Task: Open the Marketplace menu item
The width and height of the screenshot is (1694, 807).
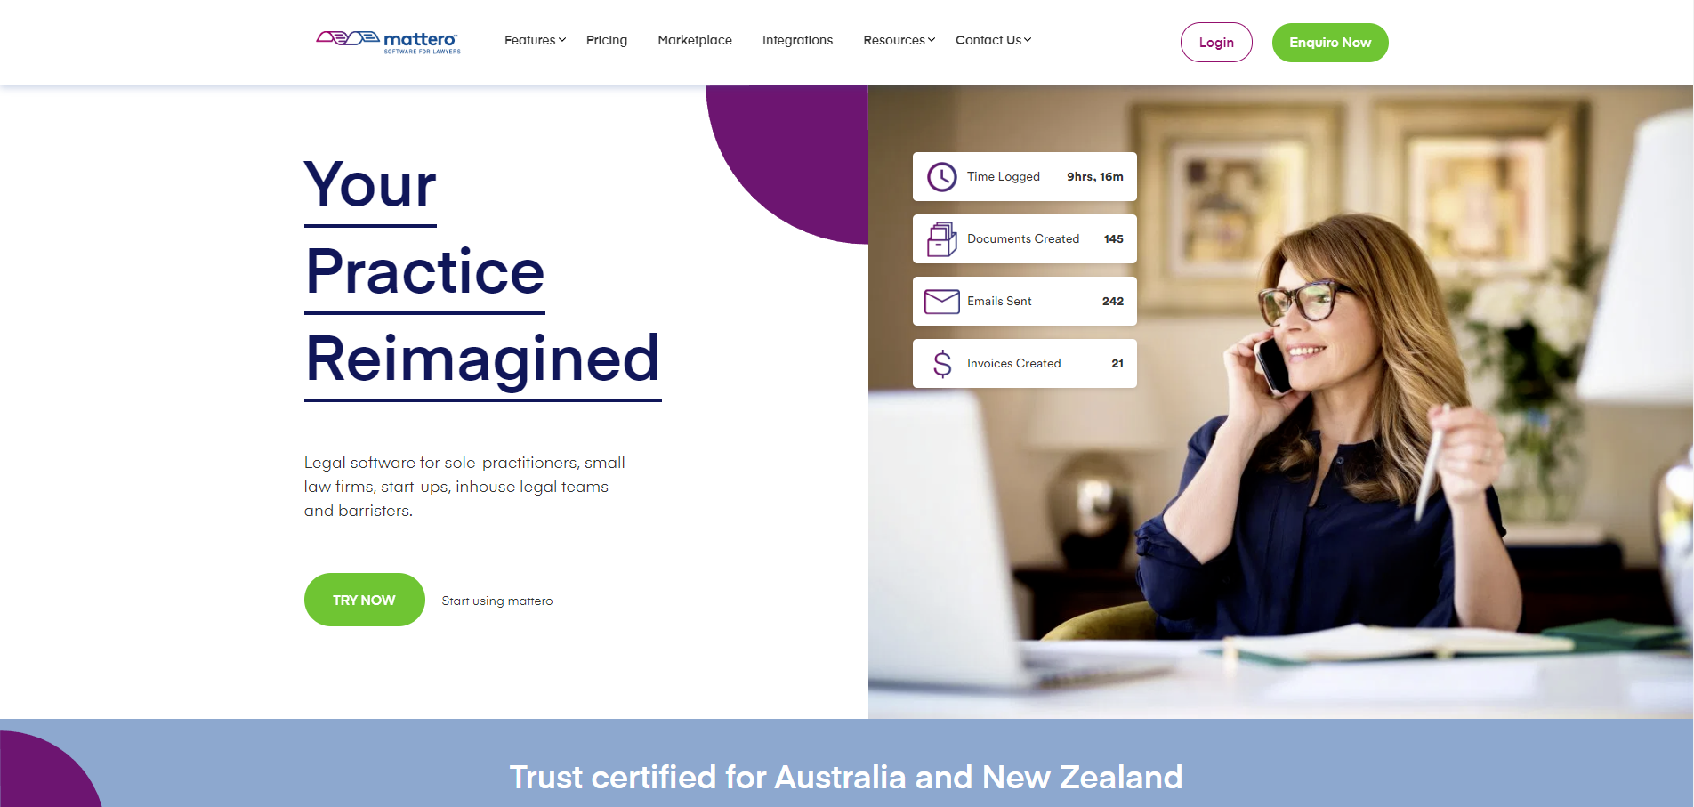Action: tap(695, 40)
